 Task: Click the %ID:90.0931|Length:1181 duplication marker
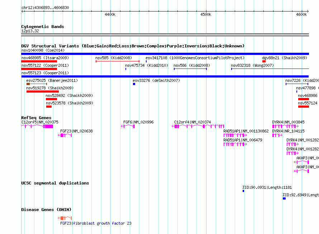pos(243,191)
